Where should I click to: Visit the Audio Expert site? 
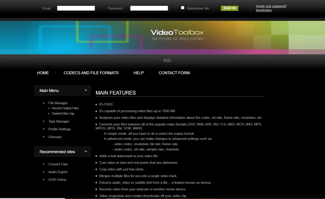pos(58,172)
